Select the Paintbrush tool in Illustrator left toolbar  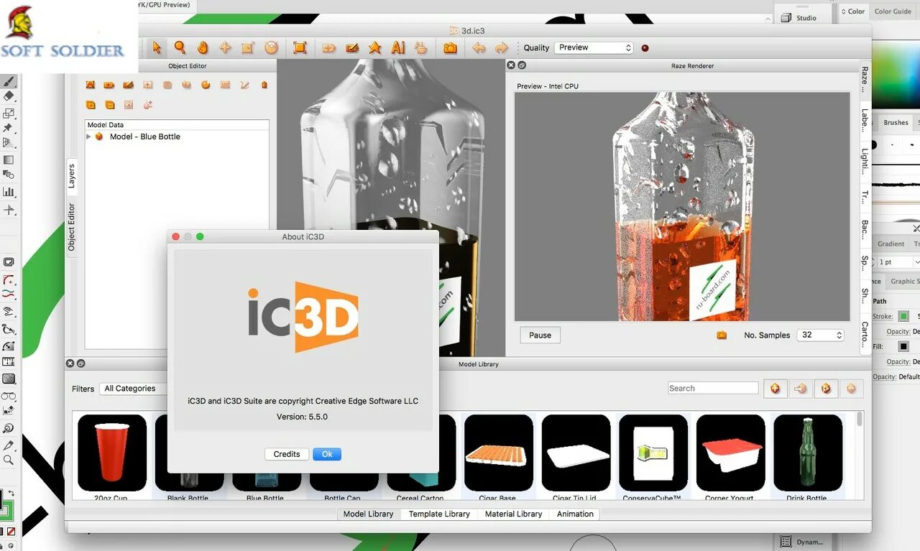(9, 80)
